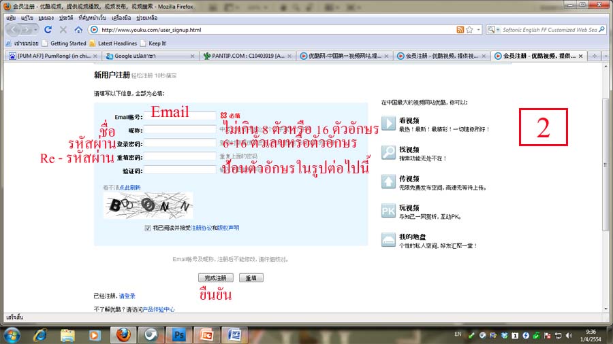
Task: Open the Windows Start button
Action: 12,335
